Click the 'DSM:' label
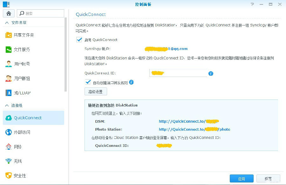The image size is (286, 185). point(100,121)
